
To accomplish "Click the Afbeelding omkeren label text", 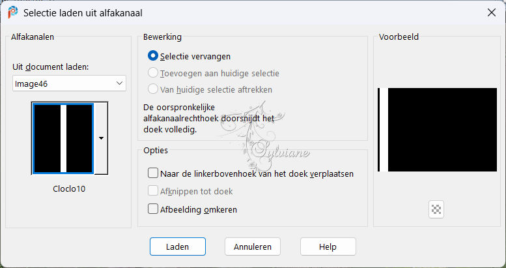I will [x=199, y=209].
